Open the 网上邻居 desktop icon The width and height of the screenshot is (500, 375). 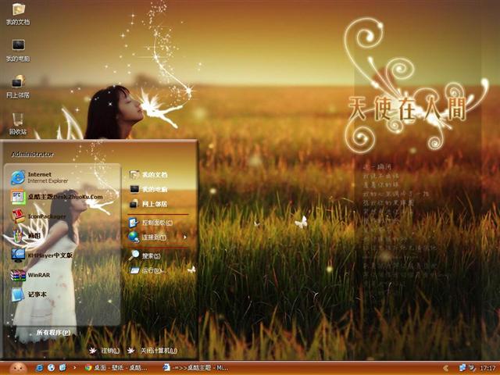pyautogui.click(x=18, y=87)
